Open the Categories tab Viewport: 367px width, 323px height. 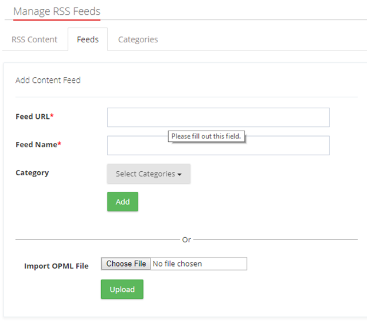point(138,39)
